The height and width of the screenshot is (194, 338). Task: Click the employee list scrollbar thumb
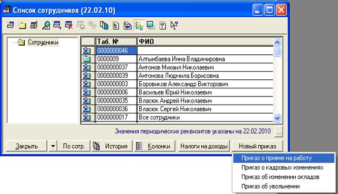point(277,52)
